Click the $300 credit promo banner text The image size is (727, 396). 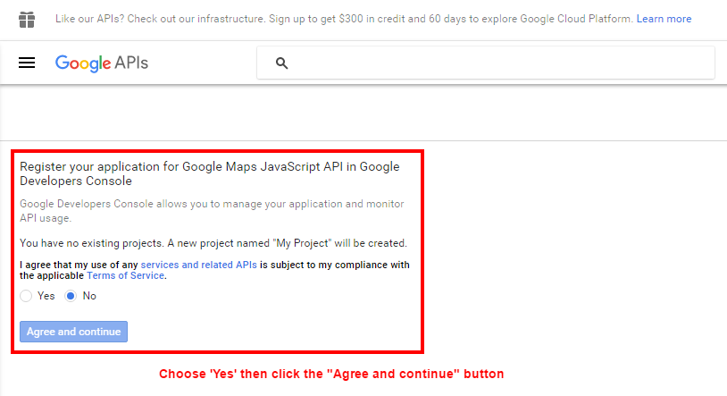pos(344,19)
